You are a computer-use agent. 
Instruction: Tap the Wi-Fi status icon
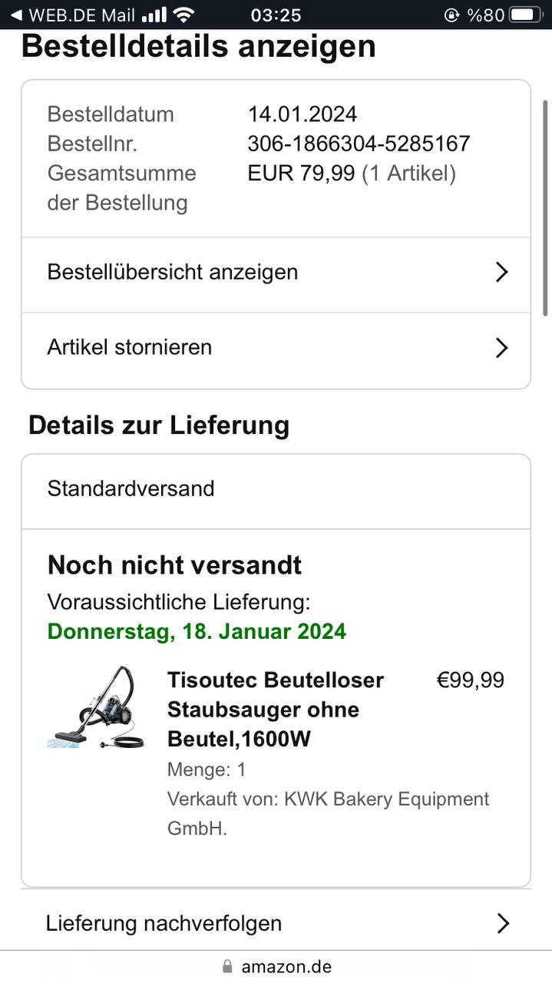pyautogui.click(x=183, y=15)
